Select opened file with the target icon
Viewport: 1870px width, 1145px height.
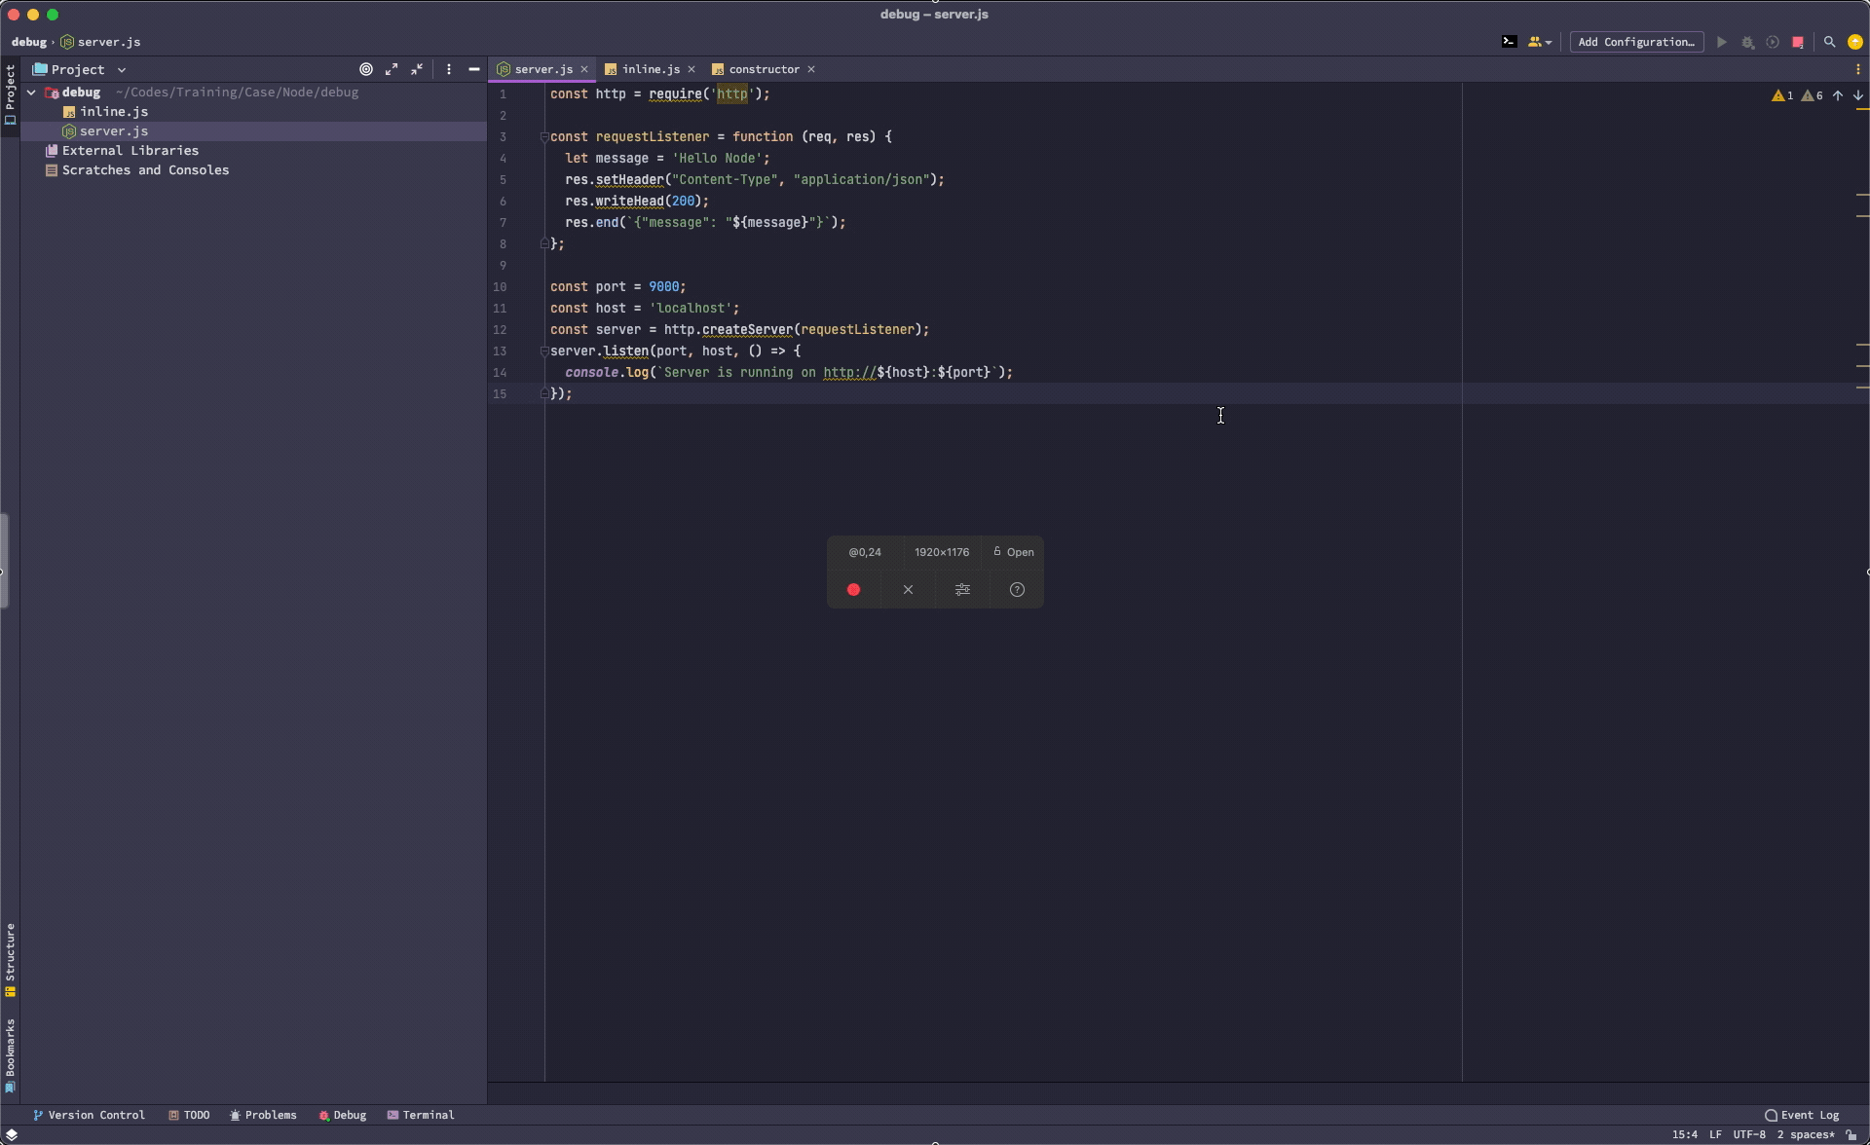pyautogui.click(x=366, y=69)
